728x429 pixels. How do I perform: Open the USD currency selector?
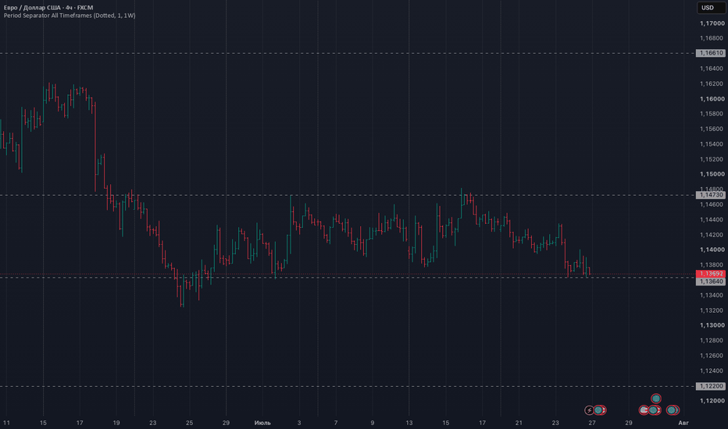tap(710, 8)
